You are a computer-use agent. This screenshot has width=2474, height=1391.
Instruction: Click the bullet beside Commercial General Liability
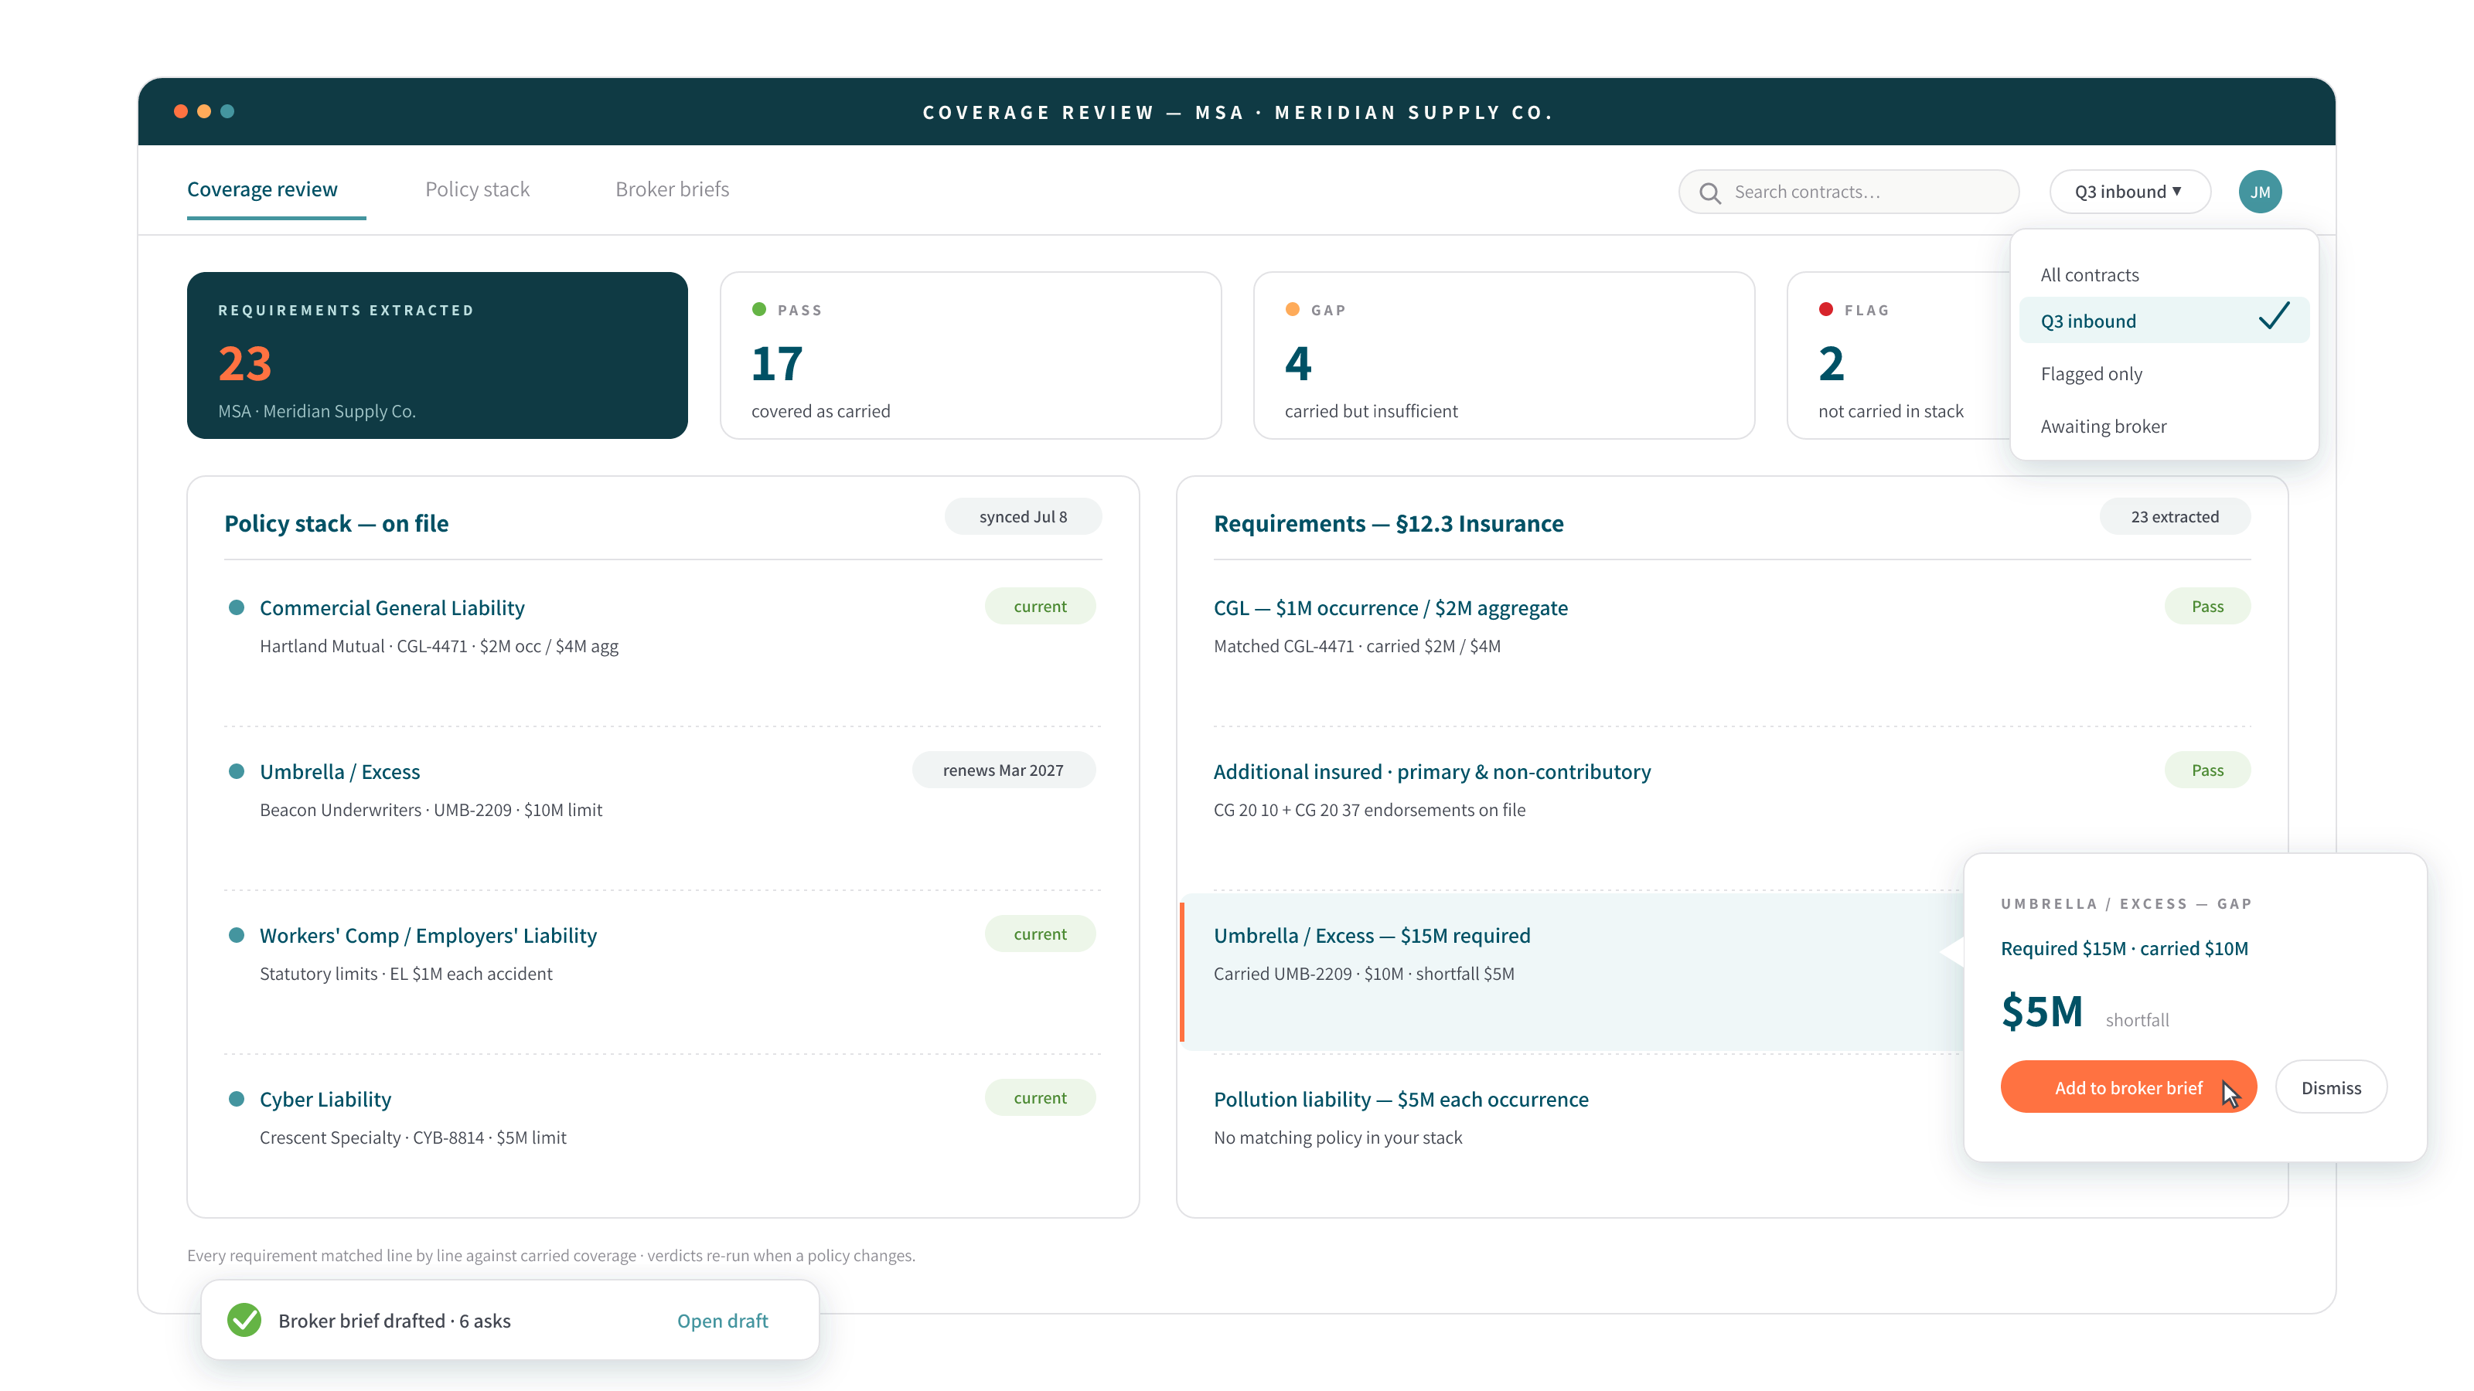click(x=237, y=607)
